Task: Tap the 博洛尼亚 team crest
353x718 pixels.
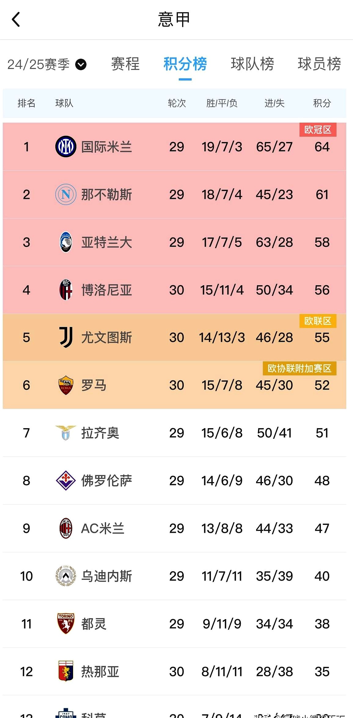Action: point(66,290)
